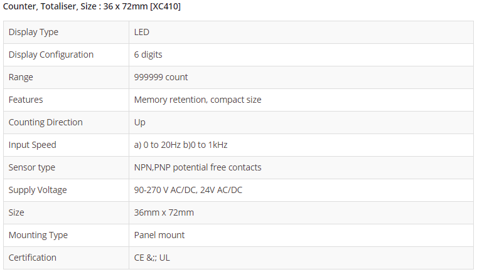The height and width of the screenshot is (272, 477).
Task: Select the Supply Voltage label
Action: 38,190
